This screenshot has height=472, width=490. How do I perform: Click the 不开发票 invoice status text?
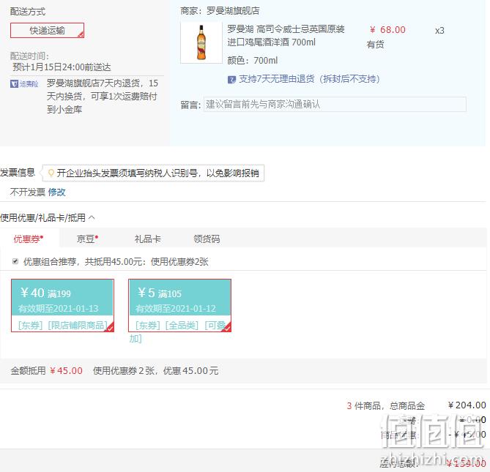coord(28,192)
